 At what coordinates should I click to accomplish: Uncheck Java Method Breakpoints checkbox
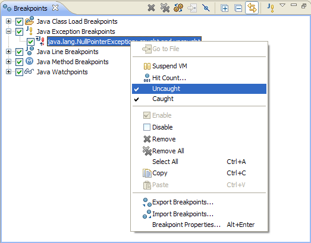[19, 62]
